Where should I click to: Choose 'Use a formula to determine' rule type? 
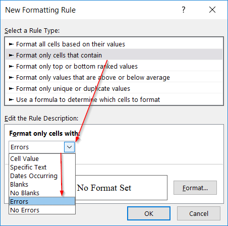[x=114, y=100]
